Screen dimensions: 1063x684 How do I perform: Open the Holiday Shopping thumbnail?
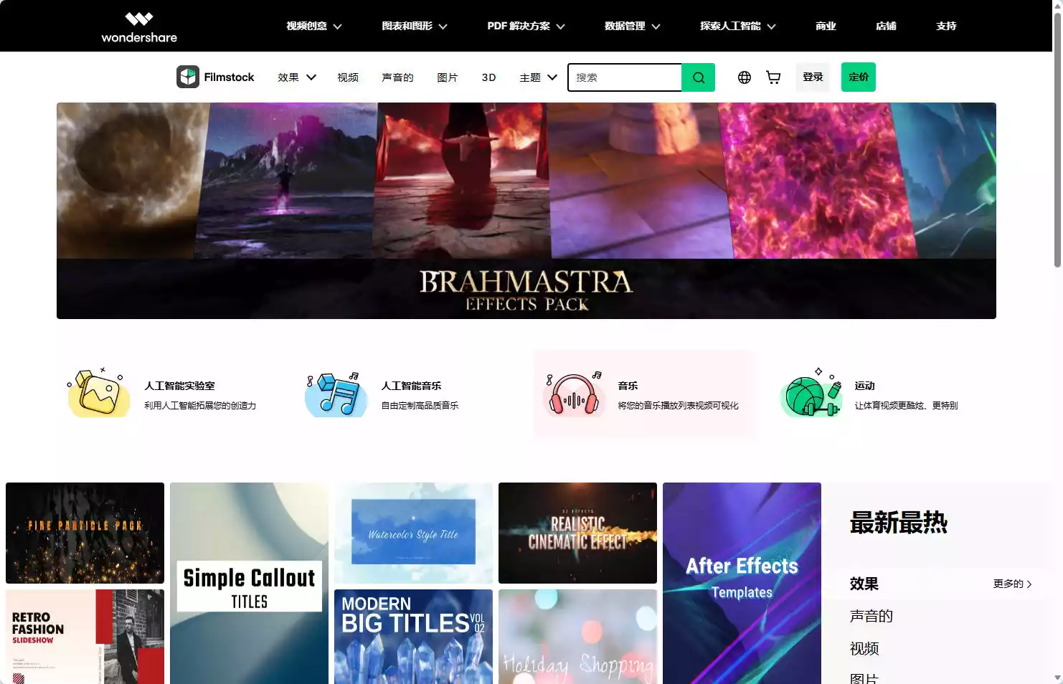point(577,637)
